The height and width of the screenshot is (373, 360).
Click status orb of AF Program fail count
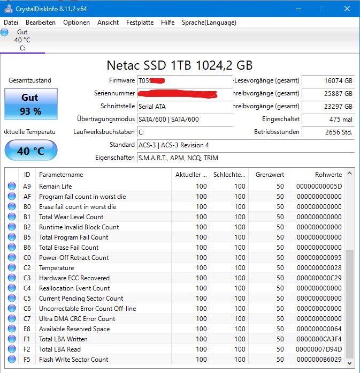[12, 196]
